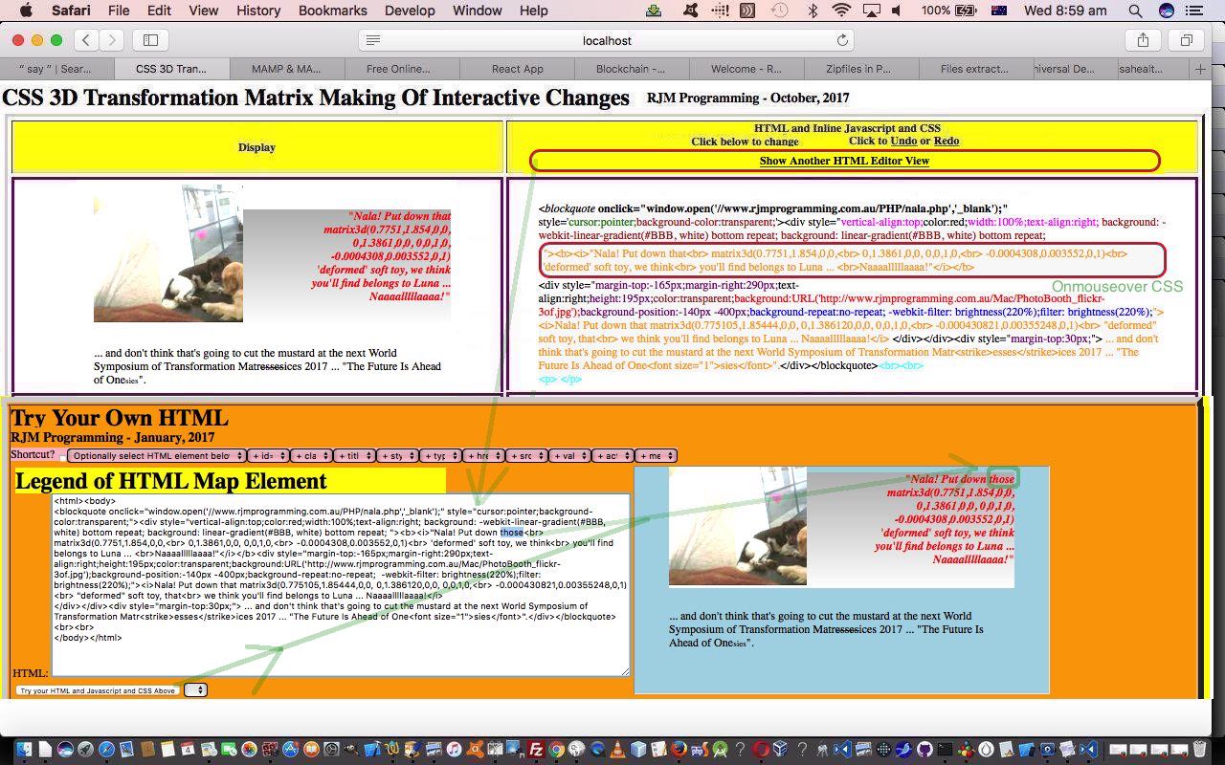Open the Apple menu

pos(26,11)
